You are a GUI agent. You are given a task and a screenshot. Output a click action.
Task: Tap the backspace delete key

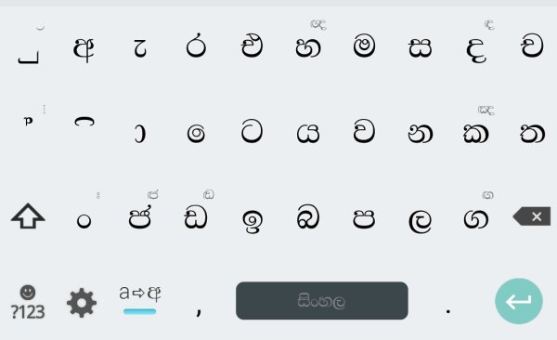pyautogui.click(x=532, y=216)
